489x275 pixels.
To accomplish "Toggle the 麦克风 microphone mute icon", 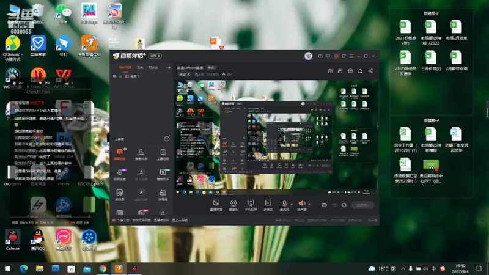I will click(284, 205).
